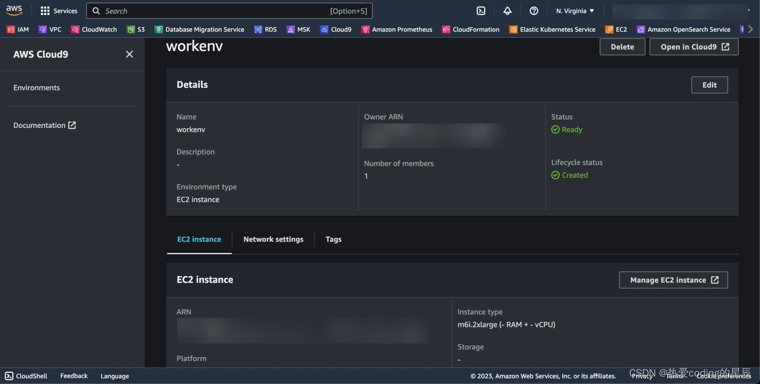Close the AWS Cloud9 side panel
Image resolution: width=760 pixels, height=384 pixels.
point(129,54)
